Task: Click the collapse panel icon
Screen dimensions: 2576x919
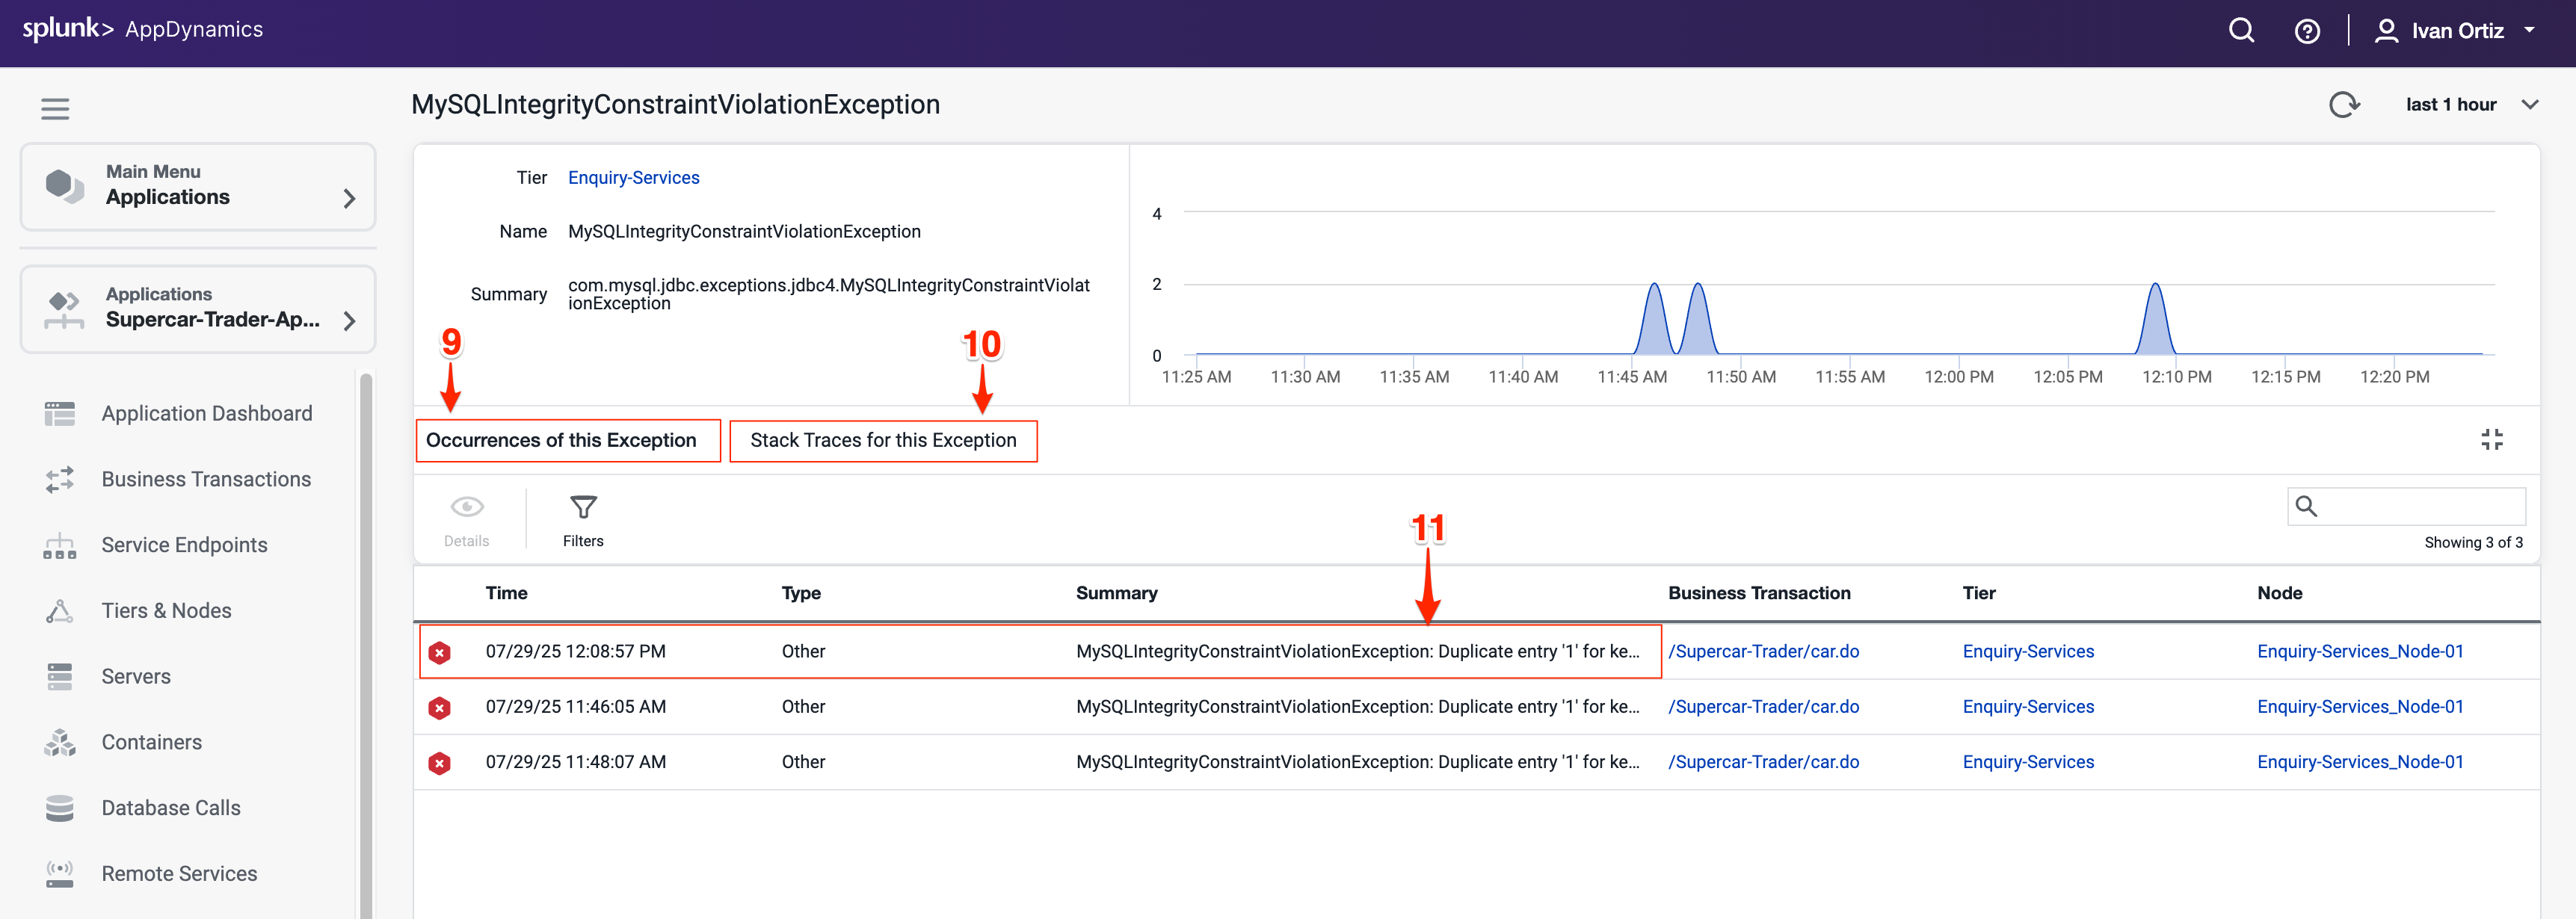Action: tap(2491, 440)
